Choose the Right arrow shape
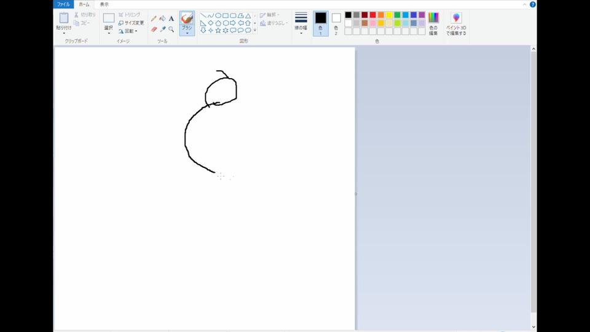 [x=233, y=23]
